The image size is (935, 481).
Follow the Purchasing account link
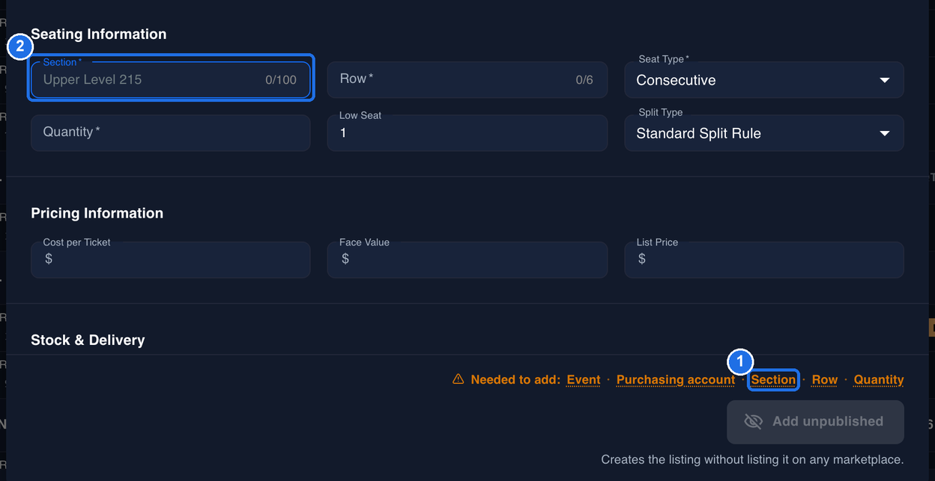pos(676,380)
